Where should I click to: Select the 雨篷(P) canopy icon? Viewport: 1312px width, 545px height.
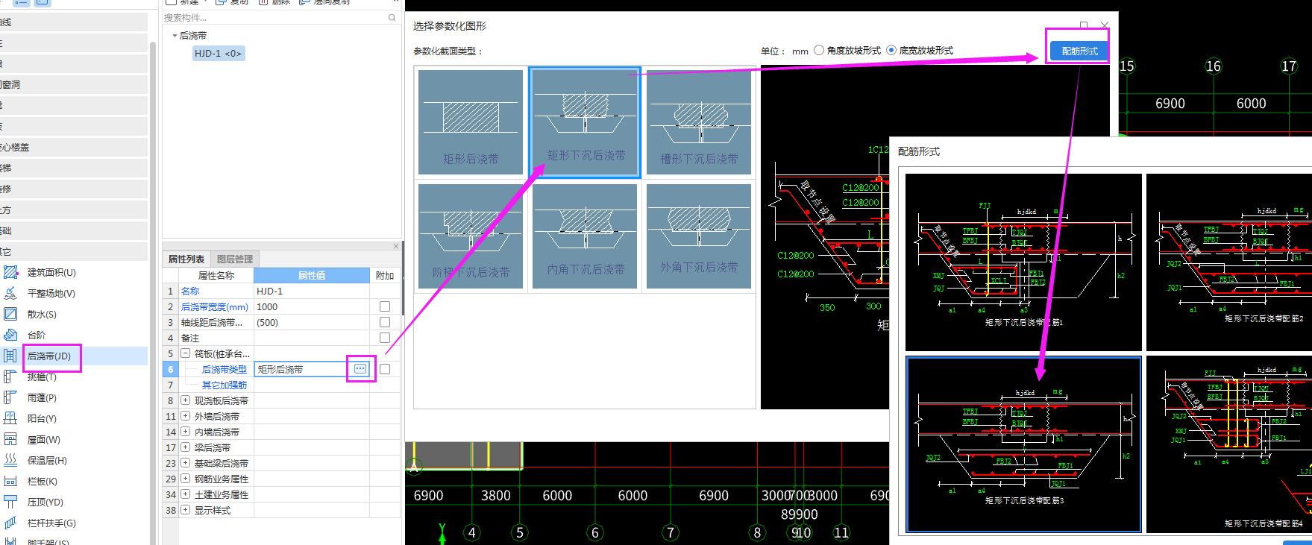10,397
